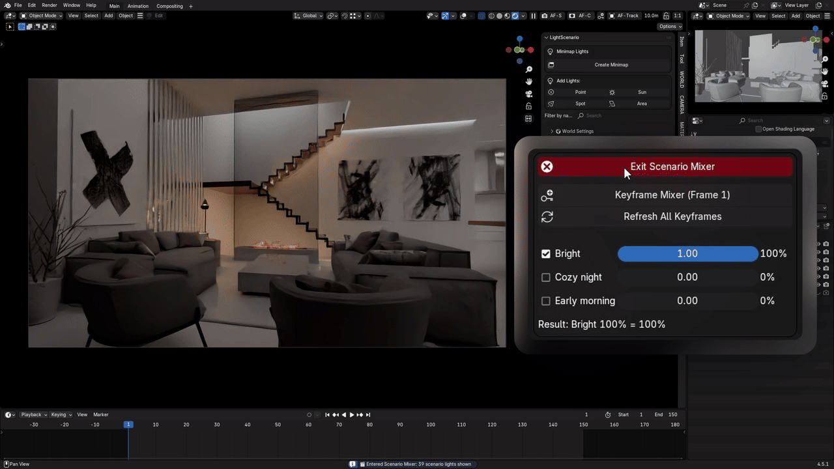This screenshot has height=469, width=834.
Task: Toggle the viewport gizmo display button
Action: pyautogui.click(x=445, y=16)
